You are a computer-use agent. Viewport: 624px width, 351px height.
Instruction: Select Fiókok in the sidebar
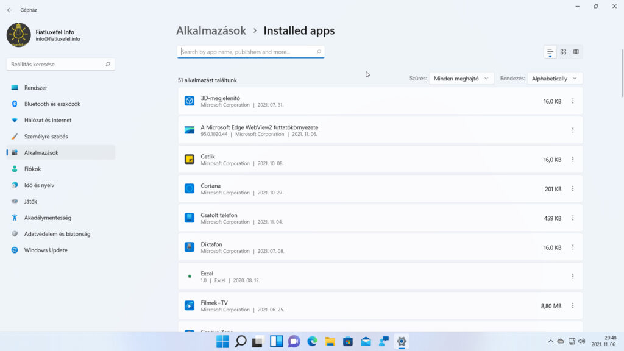(60, 169)
